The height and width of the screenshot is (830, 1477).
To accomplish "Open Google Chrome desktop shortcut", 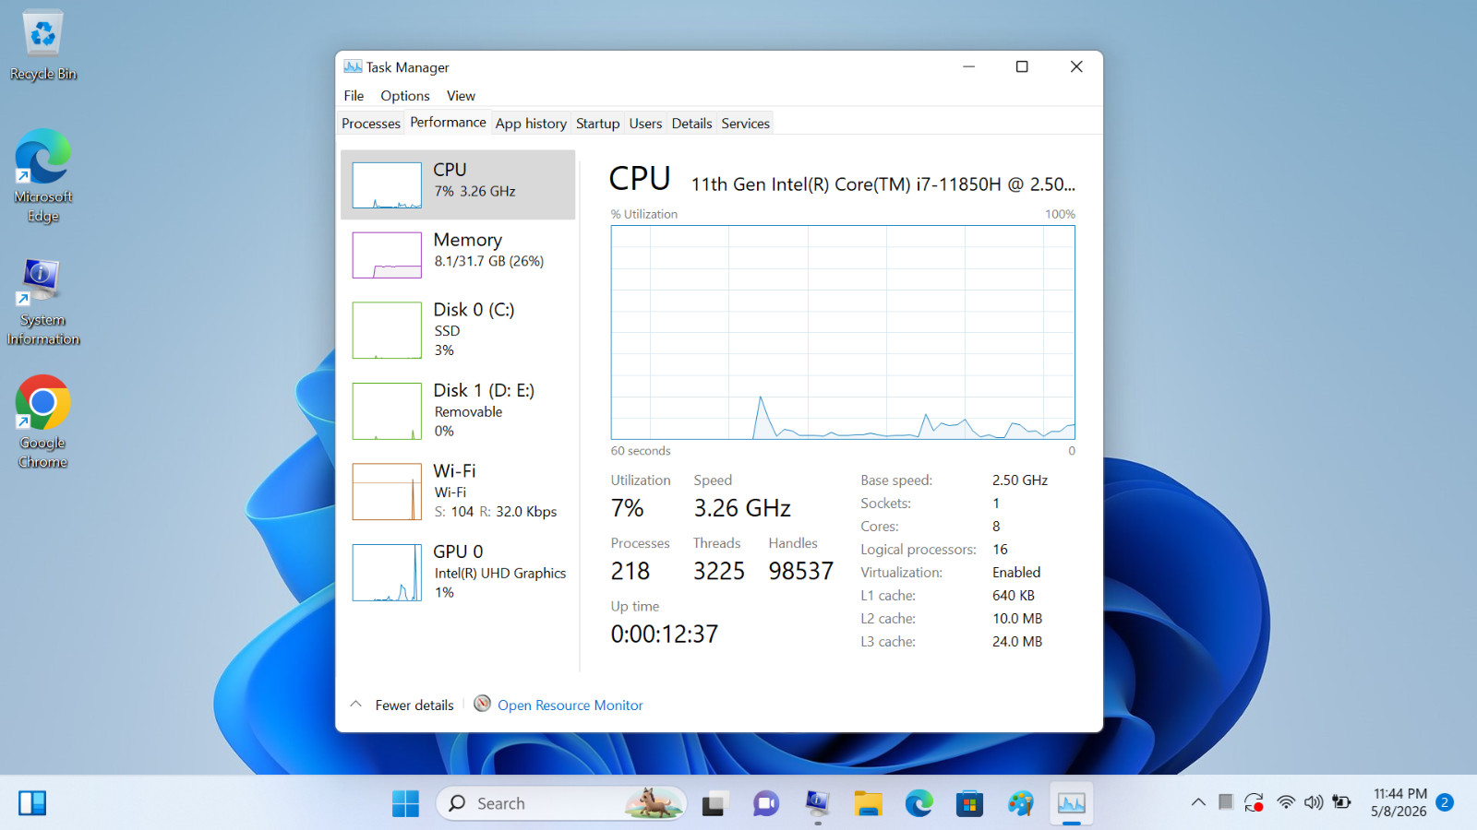I will [x=42, y=421].
